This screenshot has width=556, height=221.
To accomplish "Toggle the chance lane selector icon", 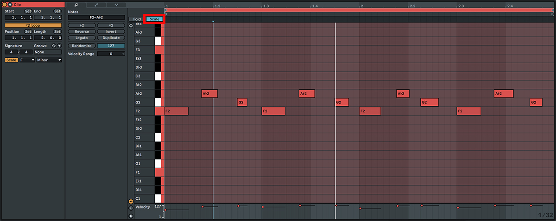I will point(131,209).
